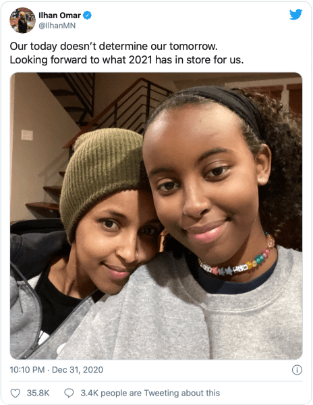
Task: Click the blue verified badge
Action: [88, 16]
